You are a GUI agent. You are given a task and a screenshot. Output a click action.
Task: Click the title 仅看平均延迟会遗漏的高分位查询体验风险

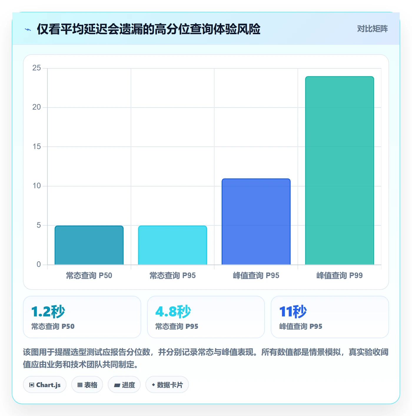pyautogui.click(x=149, y=29)
